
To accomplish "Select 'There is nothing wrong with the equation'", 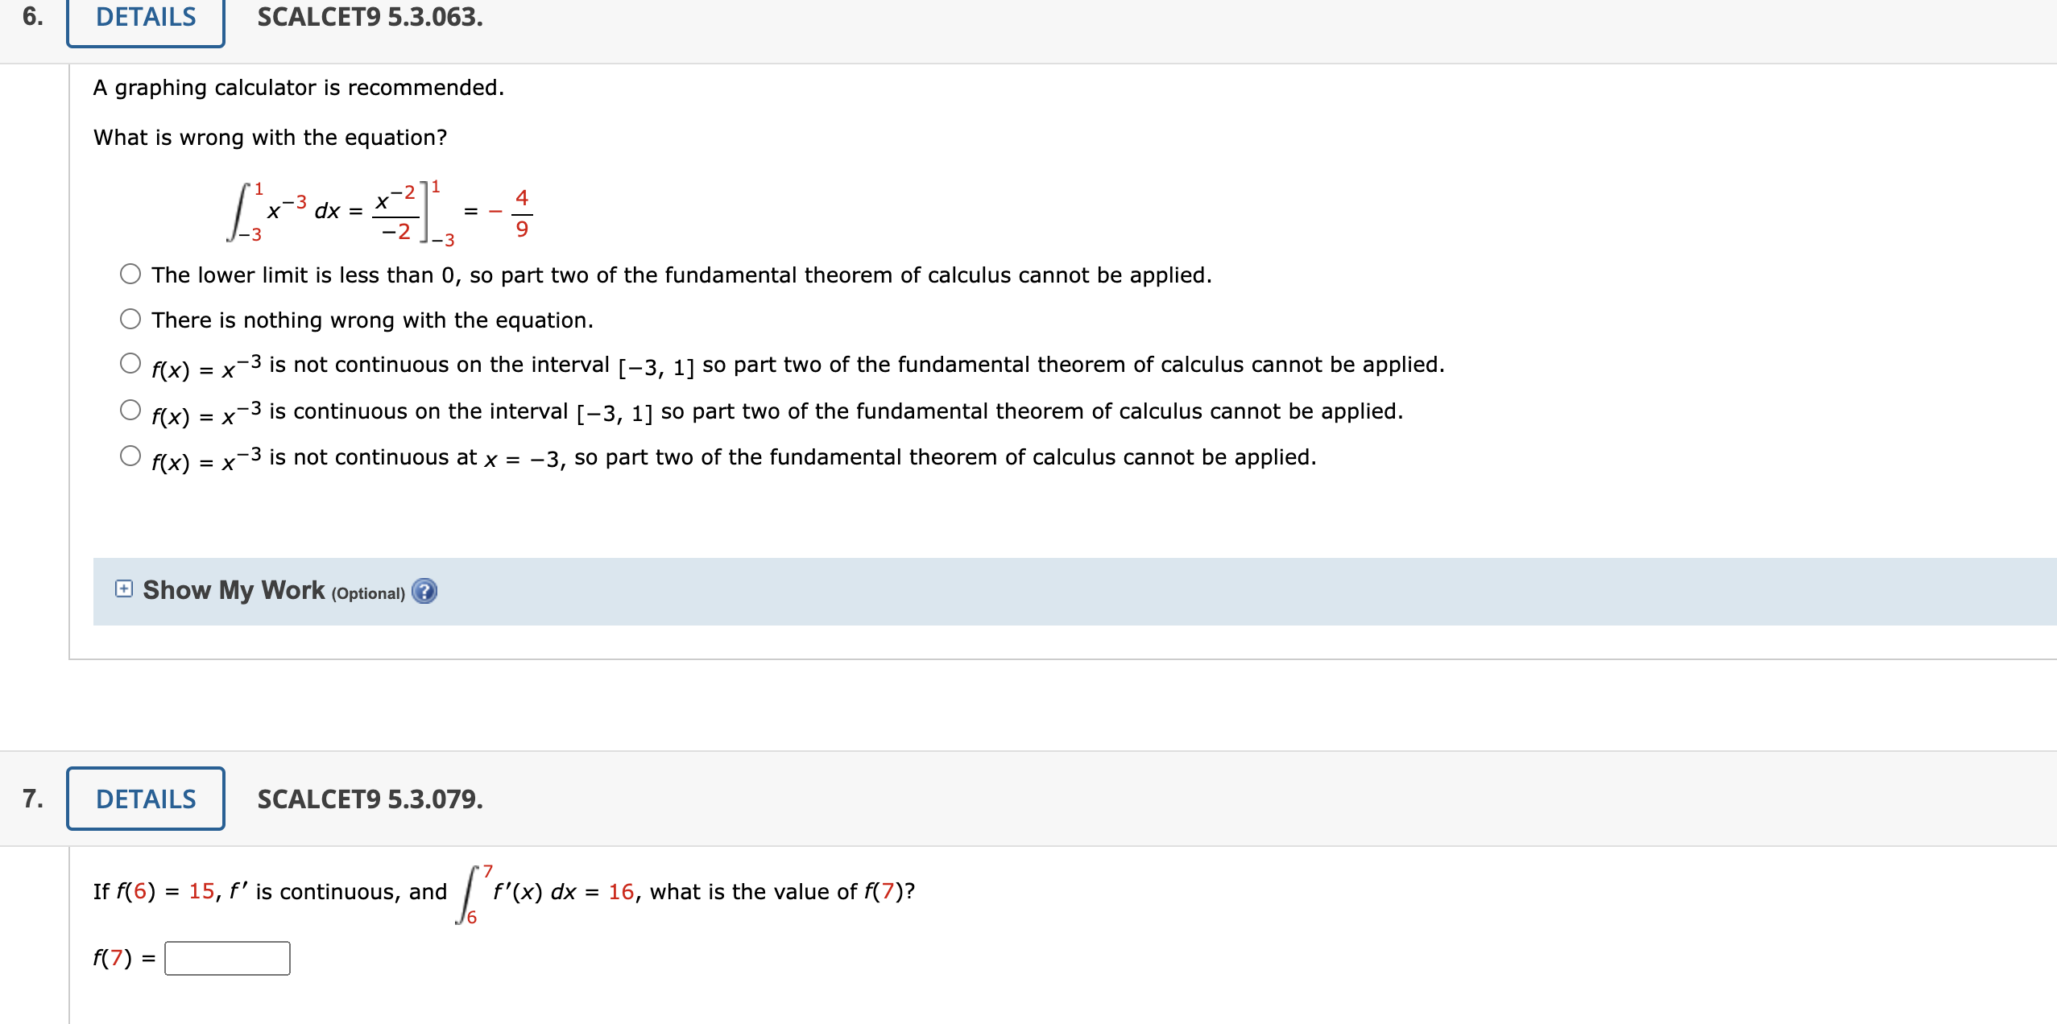I will pyautogui.click(x=130, y=319).
